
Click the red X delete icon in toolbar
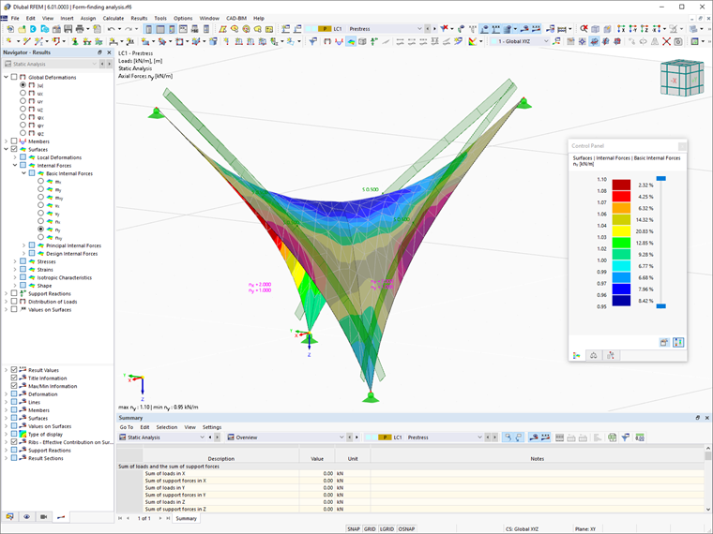pyautogui.click(x=666, y=42)
